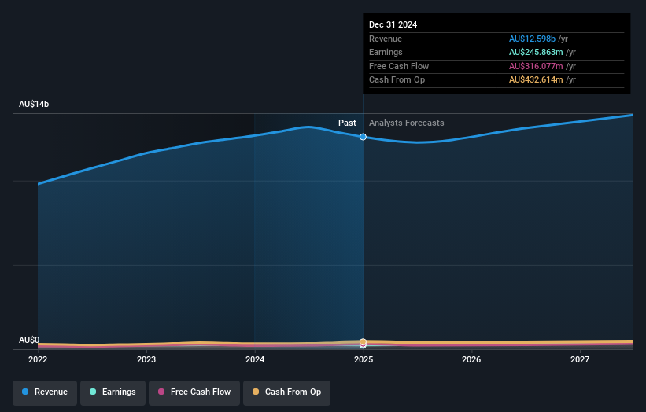Toggle the Free Cash Flow legend button

point(194,392)
